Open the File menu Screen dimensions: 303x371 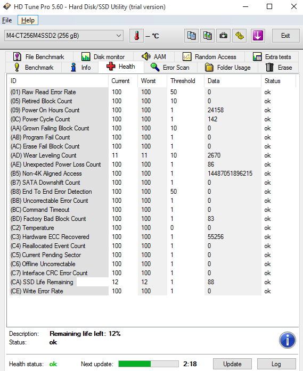coord(7,20)
